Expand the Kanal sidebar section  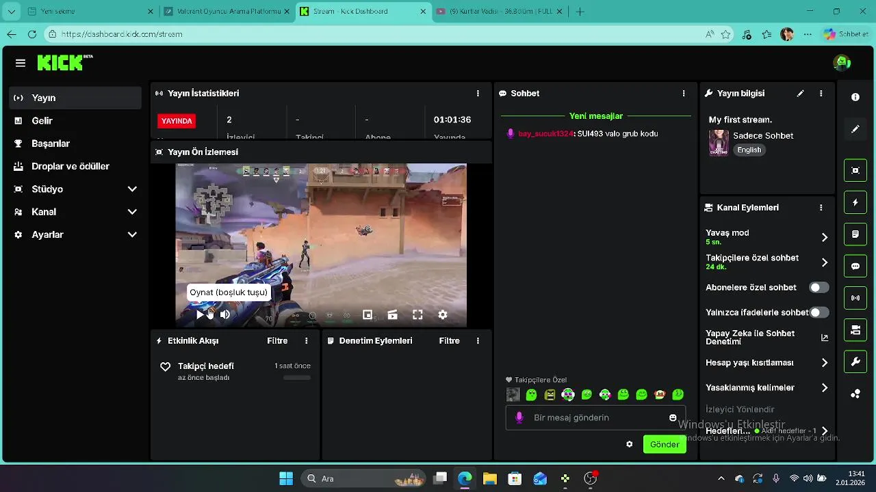75,212
